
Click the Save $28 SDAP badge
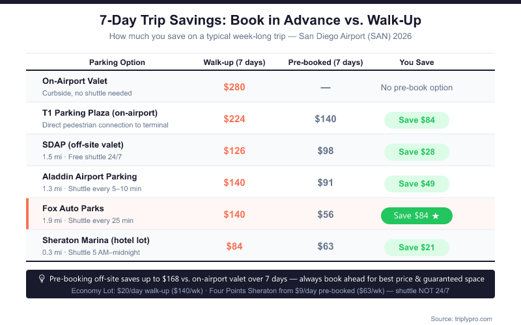point(416,151)
